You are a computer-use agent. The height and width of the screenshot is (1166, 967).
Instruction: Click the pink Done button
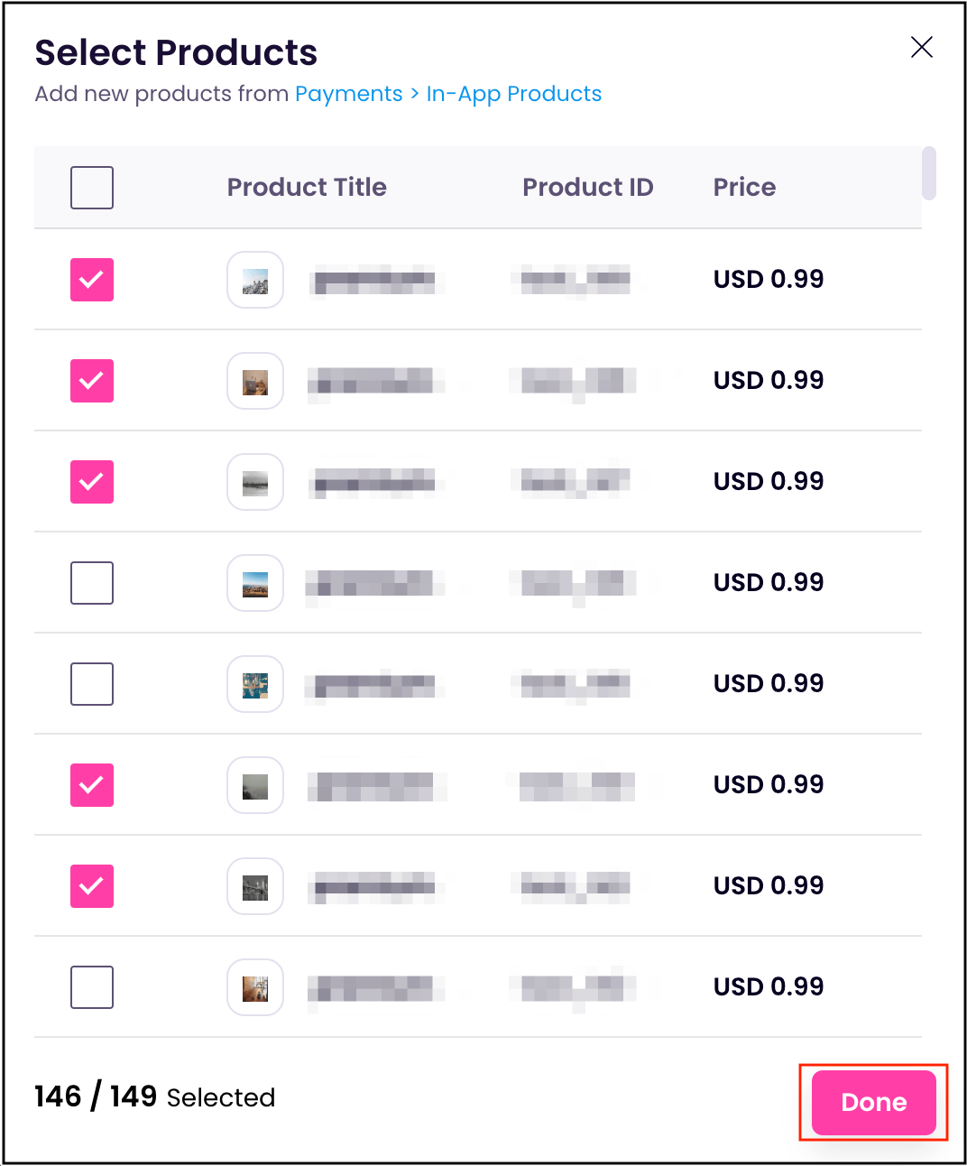873,1102
